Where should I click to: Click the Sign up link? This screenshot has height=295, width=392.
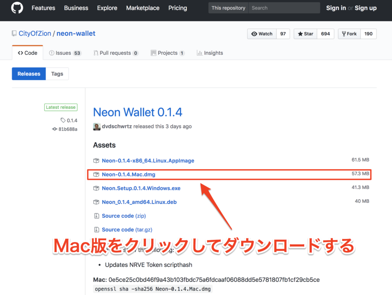366,8
